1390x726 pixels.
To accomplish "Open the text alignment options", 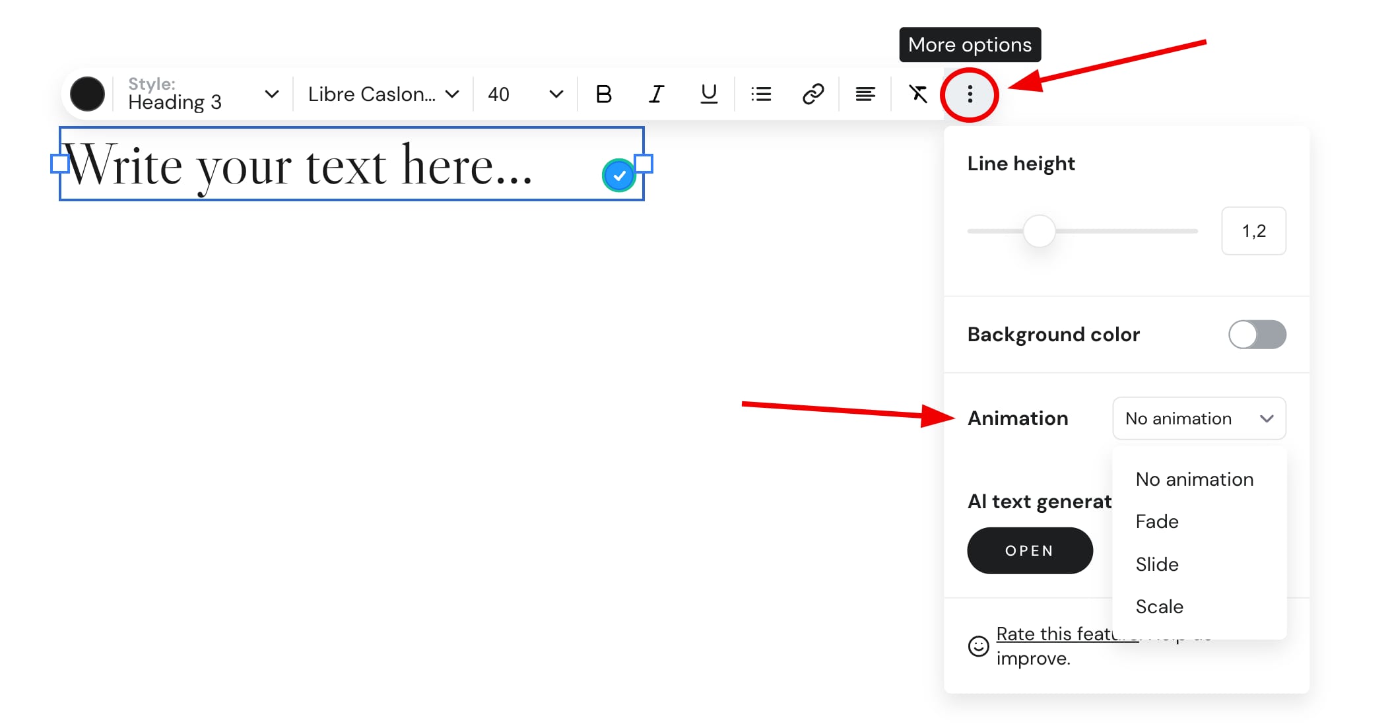I will [x=865, y=94].
